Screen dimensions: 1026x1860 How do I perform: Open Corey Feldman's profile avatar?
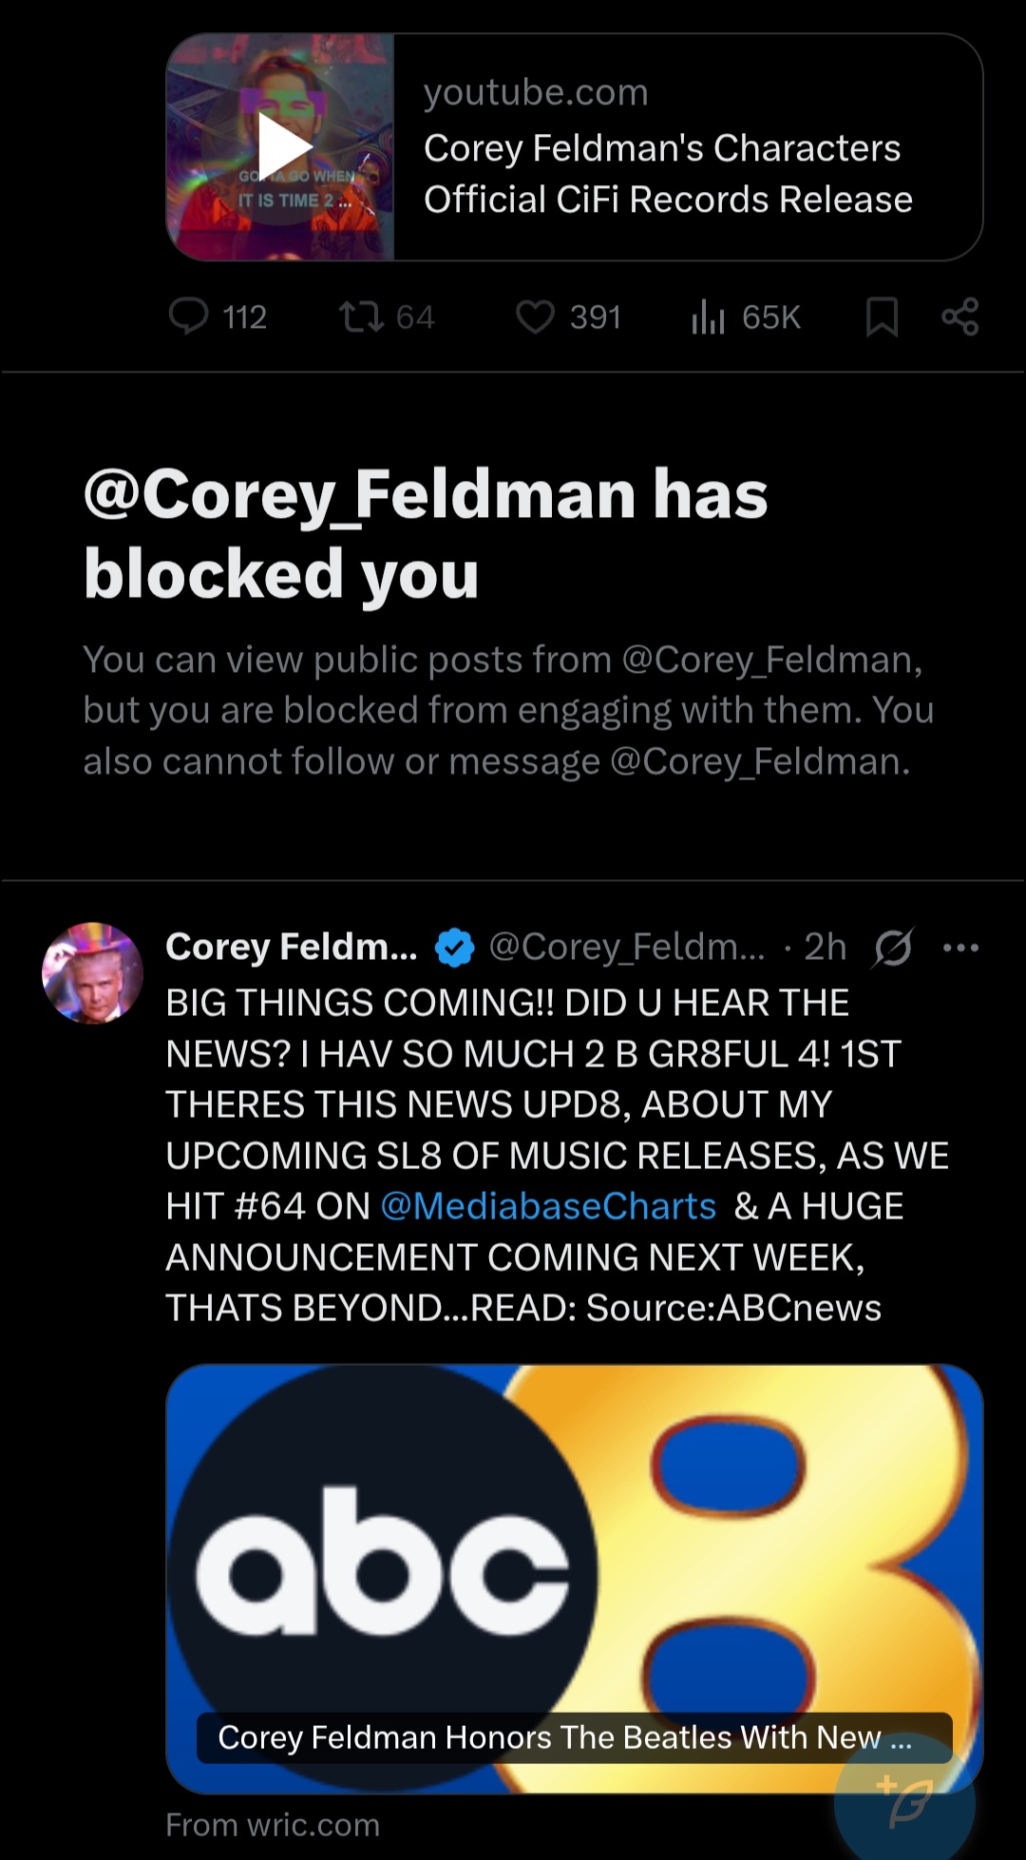pyautogui.click(x=92, y=972)
